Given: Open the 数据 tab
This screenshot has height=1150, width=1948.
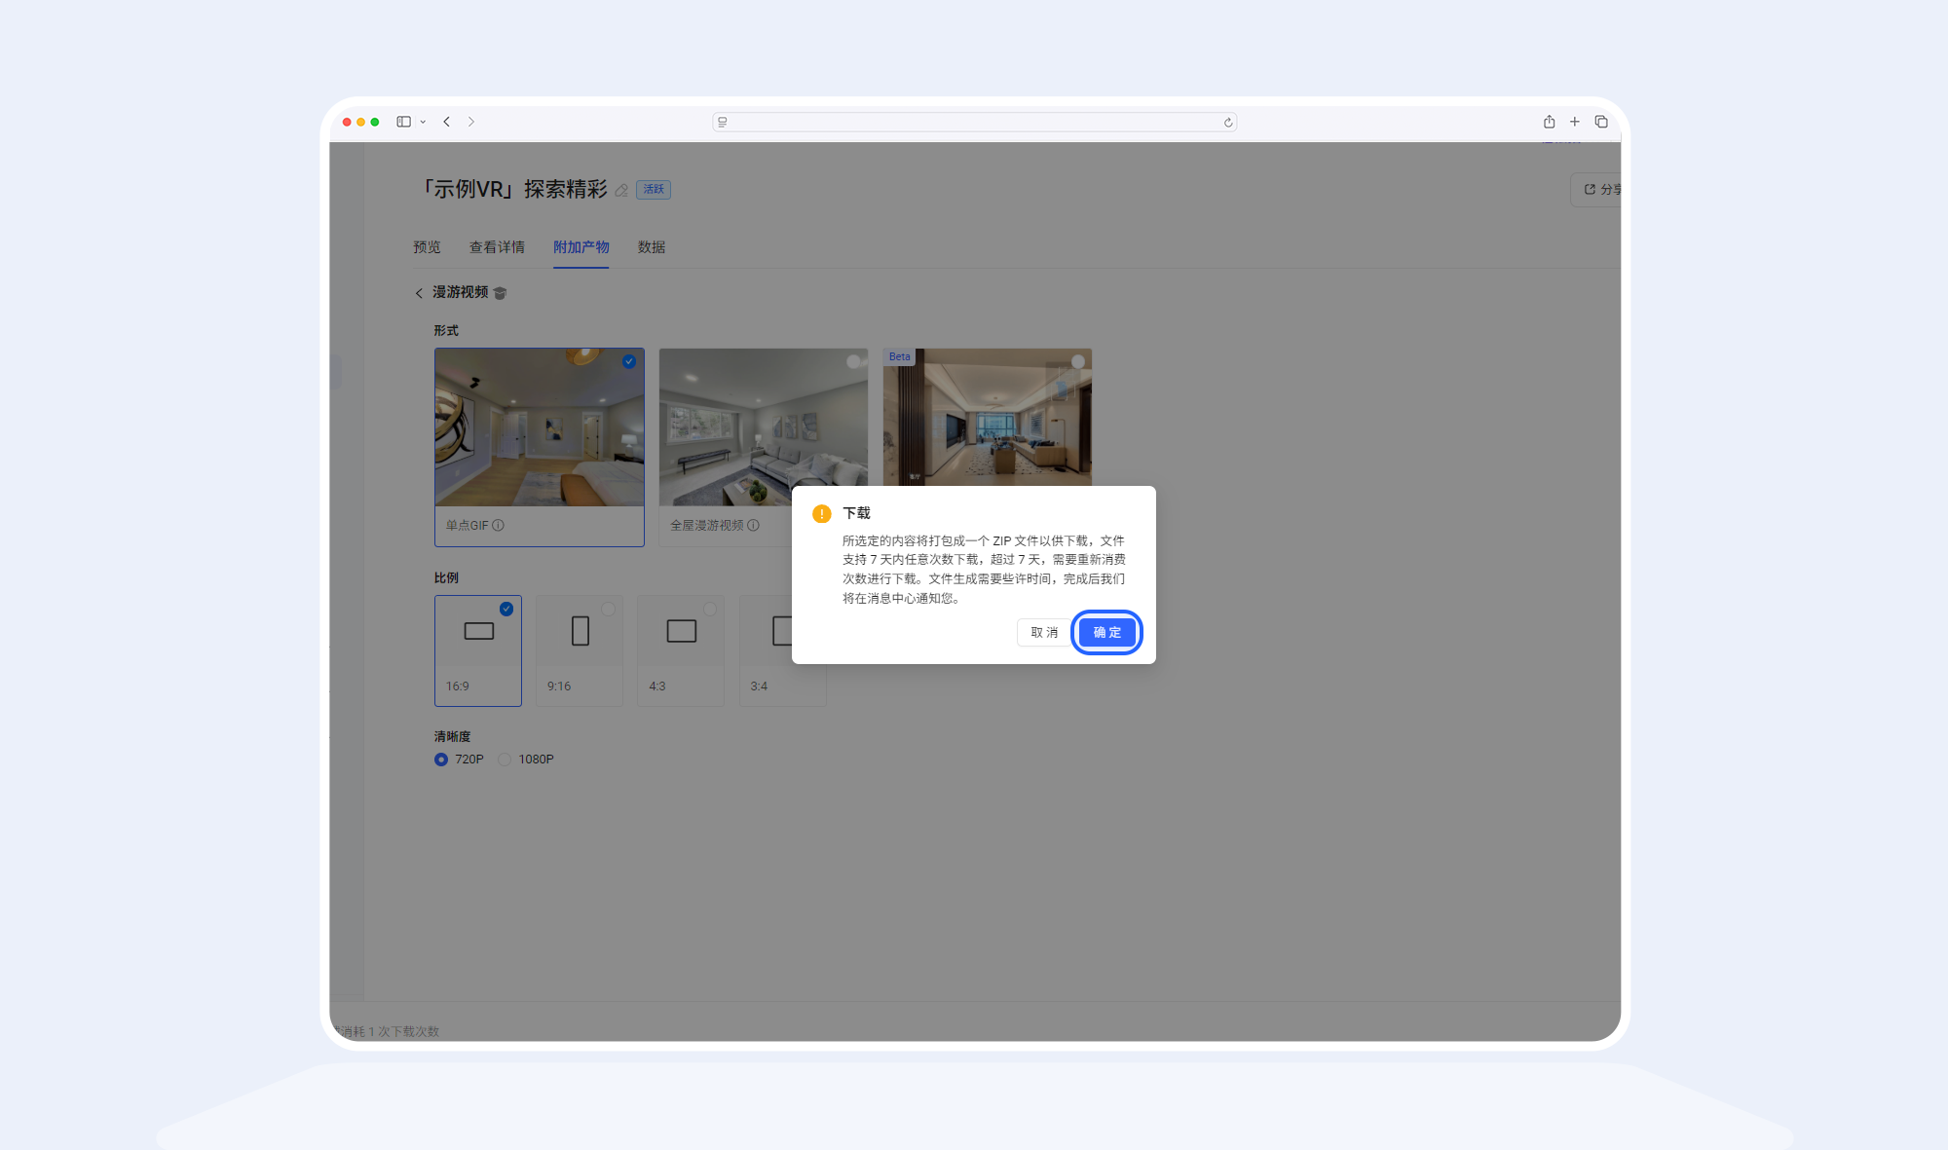Looking at the screenshot, I should click(x=652, y=247).
